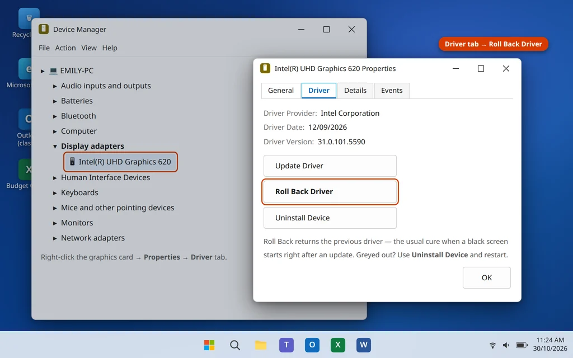Select the Driver tab

(318, 91)
